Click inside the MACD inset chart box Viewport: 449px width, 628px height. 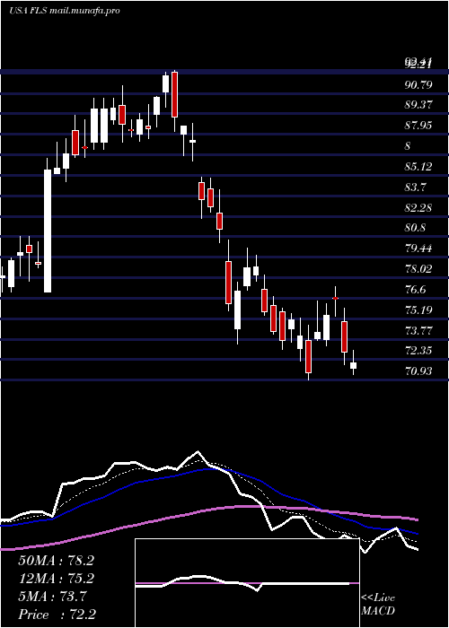click(x=247, y=583)
